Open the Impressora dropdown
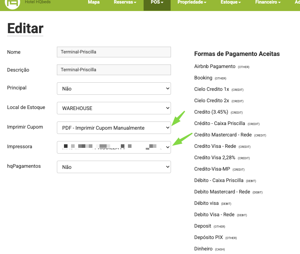This screenshot has width=300, height=254. (114, 147)
